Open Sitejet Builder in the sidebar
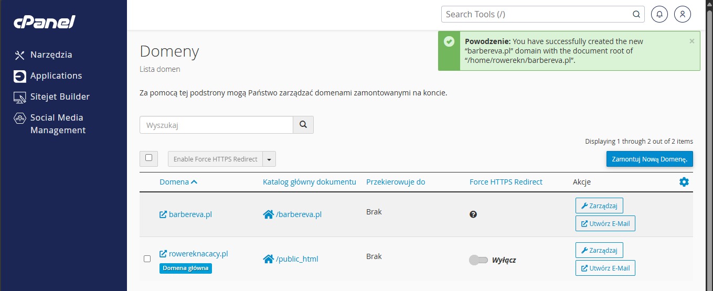 tap(59, 96)
